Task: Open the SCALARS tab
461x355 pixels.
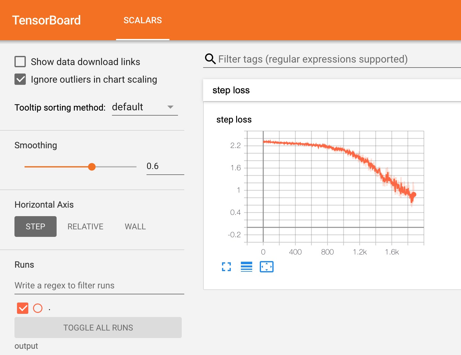Action: (142, 20)
